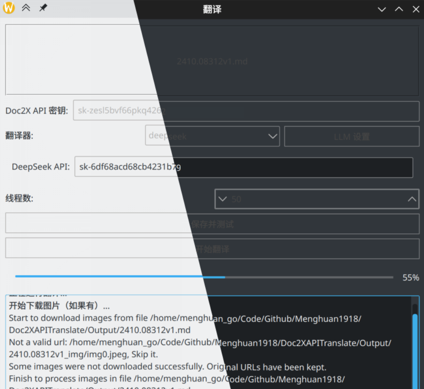The height and width of the screenshot is (389, 424).
Task: Click the thread count value 50
Action: tap(236, 199)
